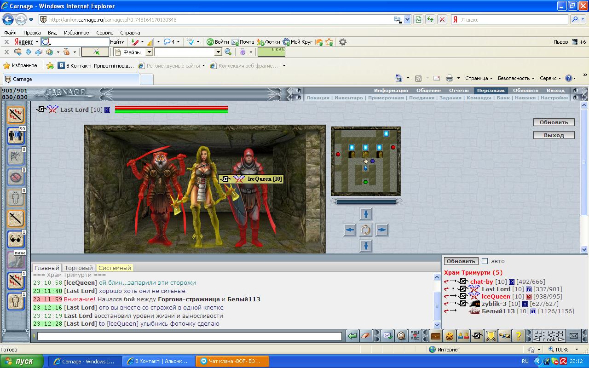
Task: Click the Выход button under Обновить
Action: tap(554, 135)
